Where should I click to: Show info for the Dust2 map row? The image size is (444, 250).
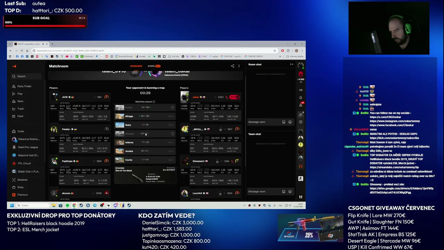click(x=172, y=108)
